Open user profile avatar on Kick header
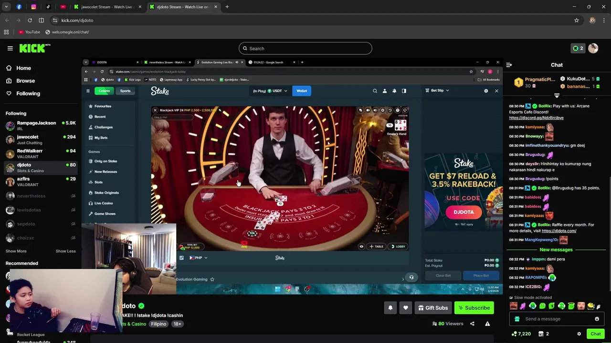This screenshot has height=343, width=611. point(593,48)
